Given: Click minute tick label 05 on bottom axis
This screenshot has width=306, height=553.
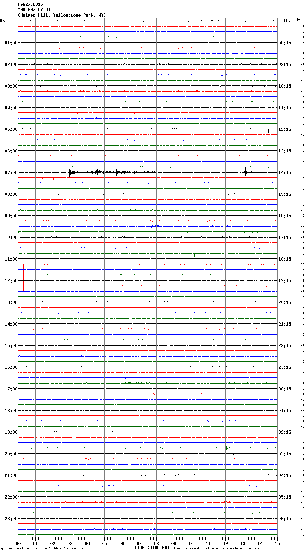Looking at the screenshot, I should 104,543.
